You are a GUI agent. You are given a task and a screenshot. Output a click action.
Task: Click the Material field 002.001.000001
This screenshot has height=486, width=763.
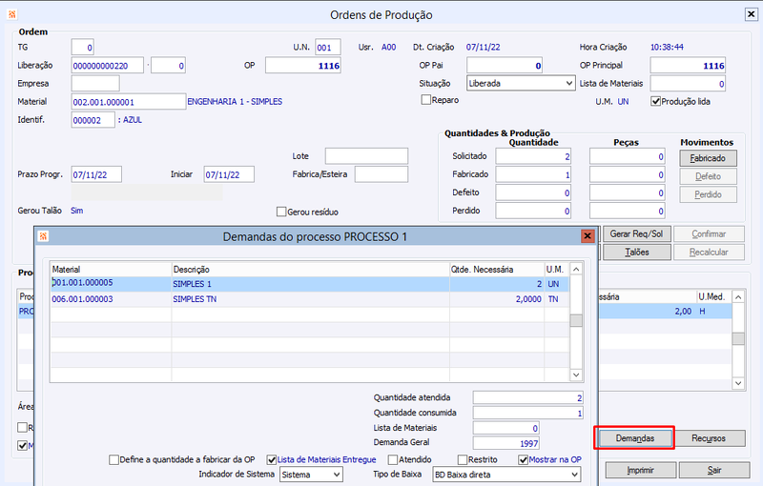[129, 102]
